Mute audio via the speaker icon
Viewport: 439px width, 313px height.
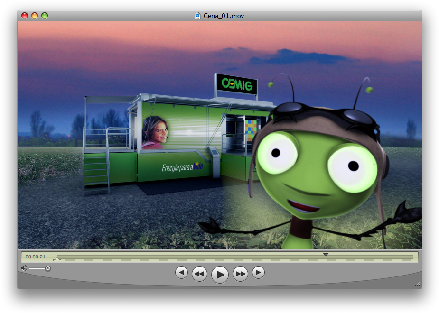[23, 268]
